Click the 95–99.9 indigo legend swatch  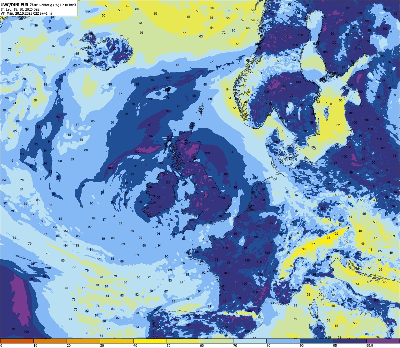pos(350,341)
